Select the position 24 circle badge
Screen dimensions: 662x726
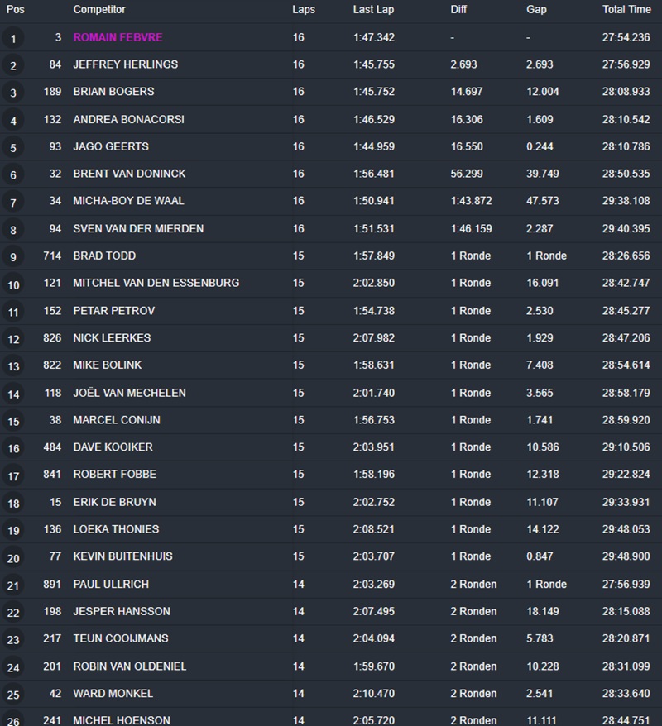coord(13,667)
